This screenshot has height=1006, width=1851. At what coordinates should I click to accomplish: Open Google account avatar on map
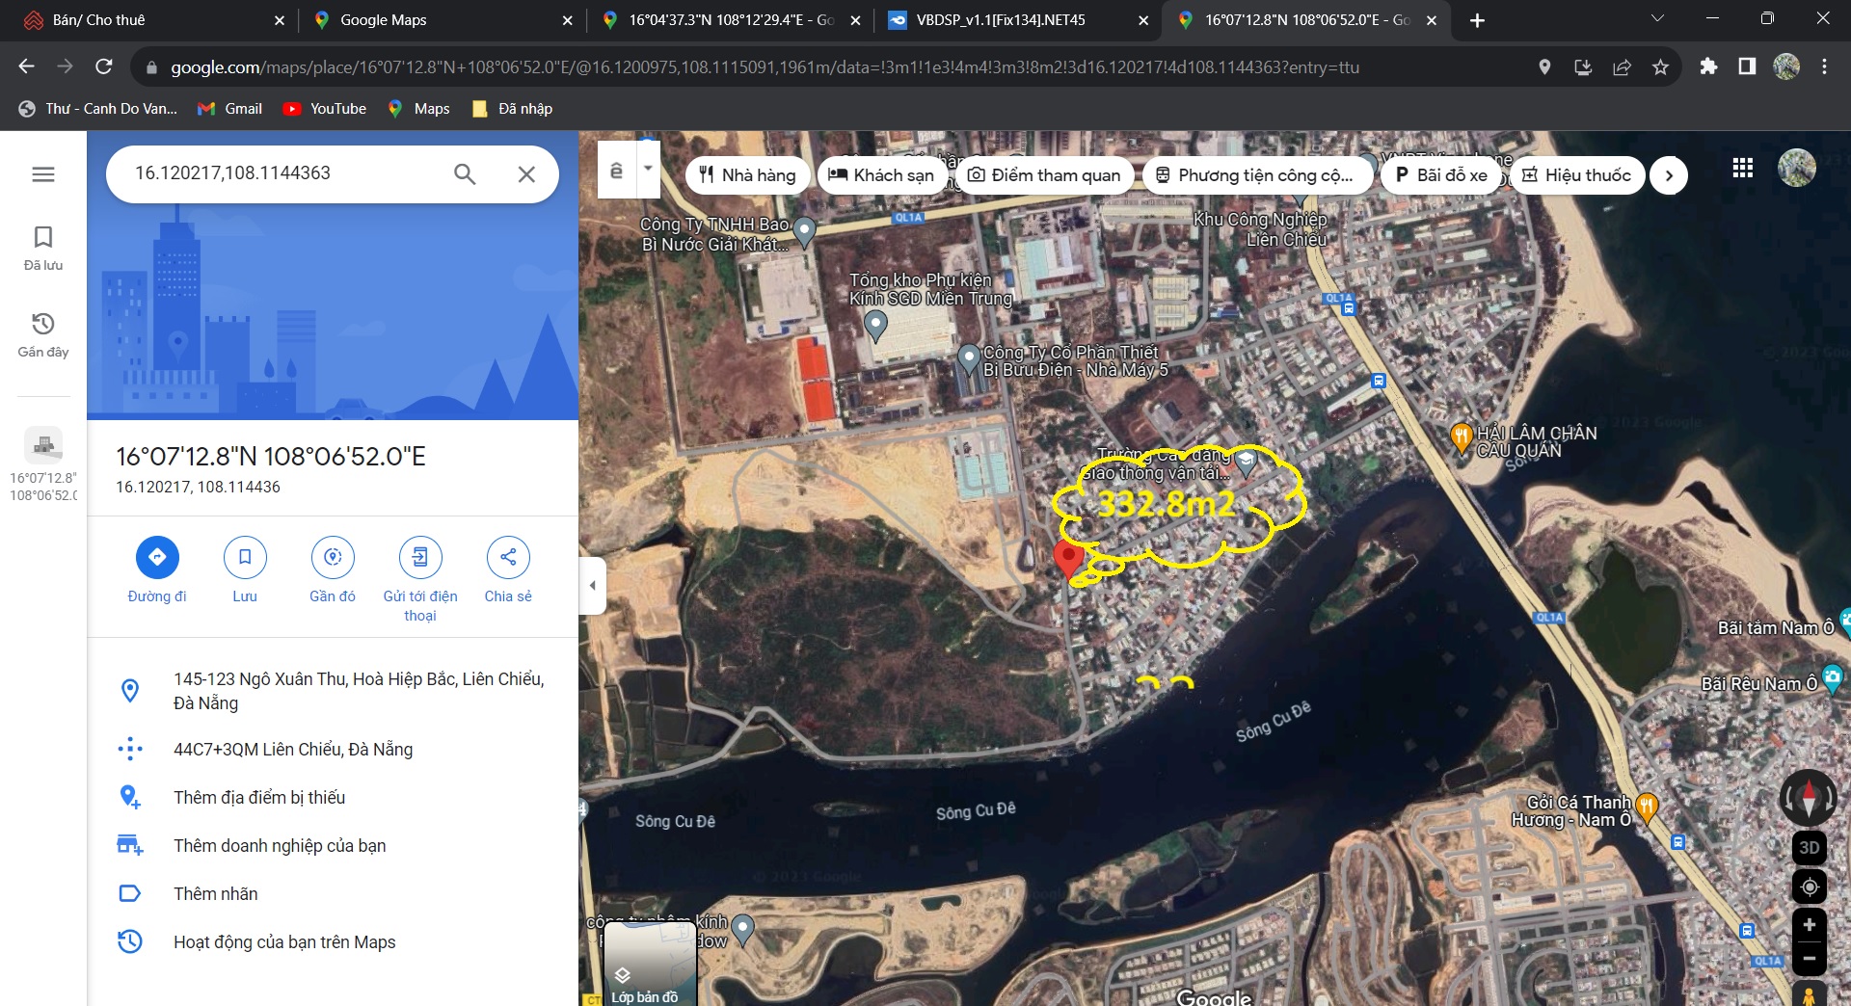point(1797,169)
